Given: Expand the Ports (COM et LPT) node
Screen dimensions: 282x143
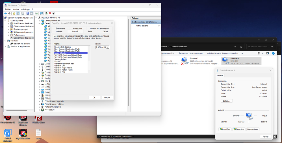Looking at the screenshot, I should [39, 107].
